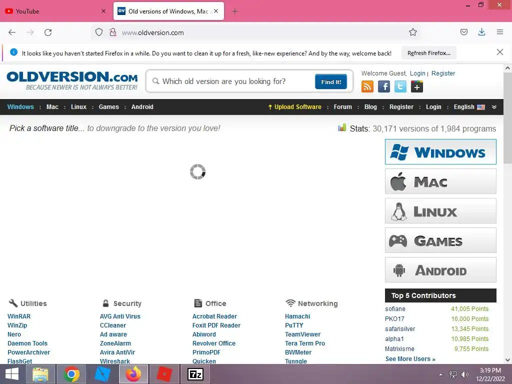The height and width of the screenshot is (384, 512).
Task: Open a new browser tab
Action: click(234, 11)
